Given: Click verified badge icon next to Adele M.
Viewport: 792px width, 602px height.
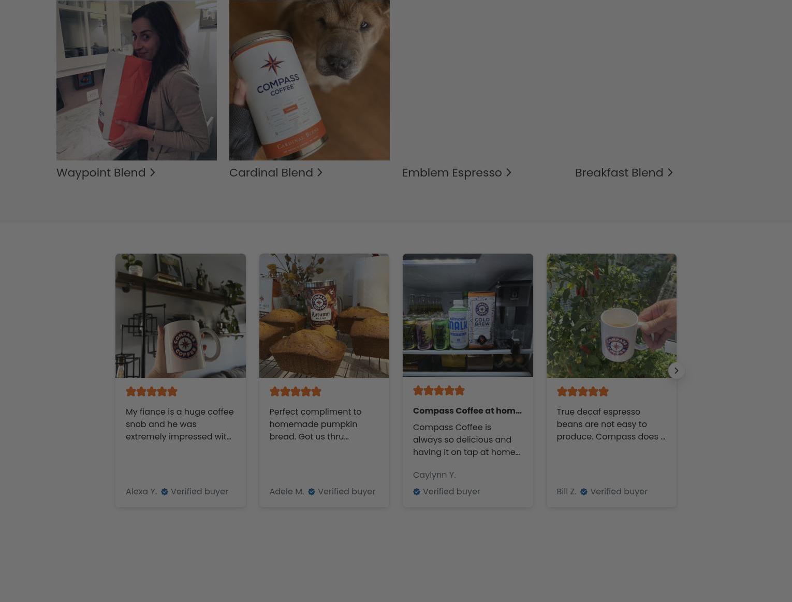Looking at the screenshot, I should tap(312, 492).
